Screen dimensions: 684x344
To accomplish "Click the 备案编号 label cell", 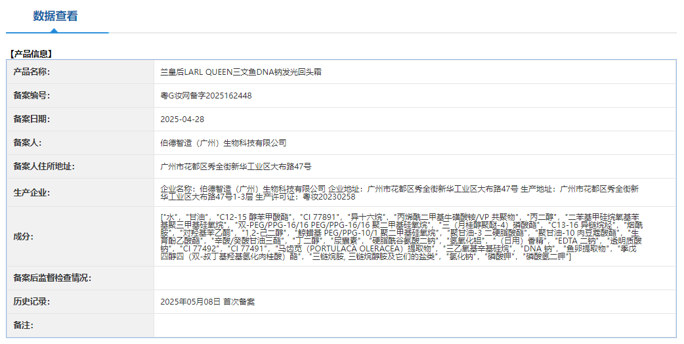I will (80, 95).
